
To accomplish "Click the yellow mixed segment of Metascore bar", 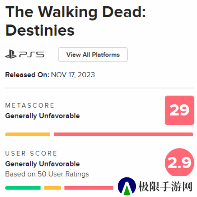I will [28, 134].
